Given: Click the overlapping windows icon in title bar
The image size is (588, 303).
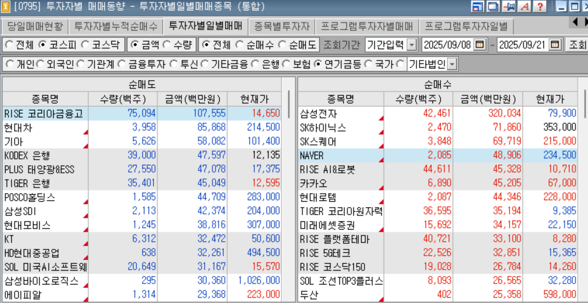Looking at the screenshot, I should pyautogui.click(x=493, y=7).
